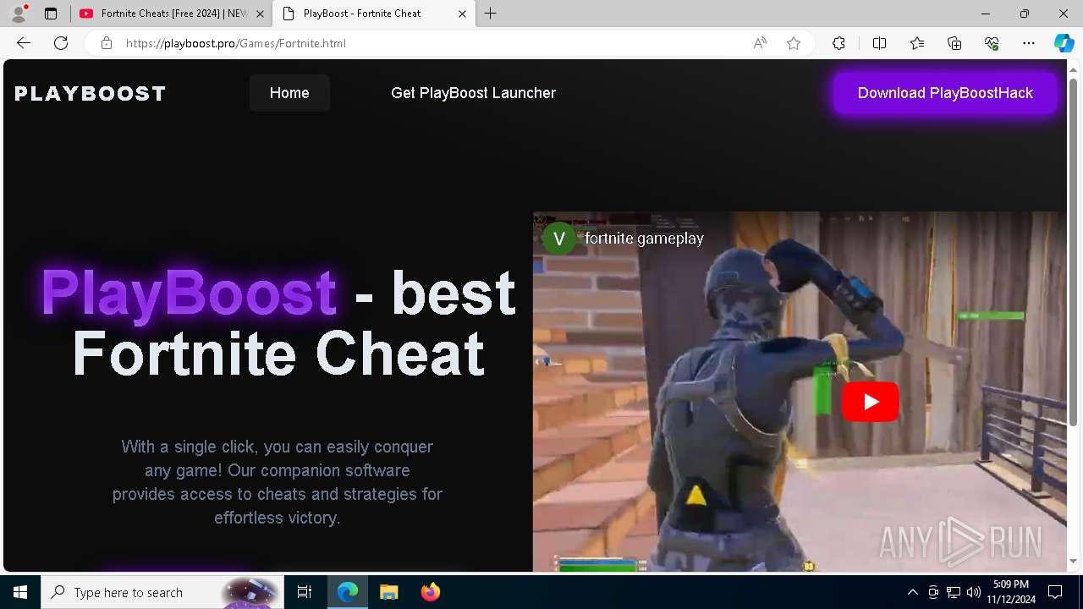Screen dimensions: 1083x609
Task: Open a new browser tab
Action: tap(491, 14)
